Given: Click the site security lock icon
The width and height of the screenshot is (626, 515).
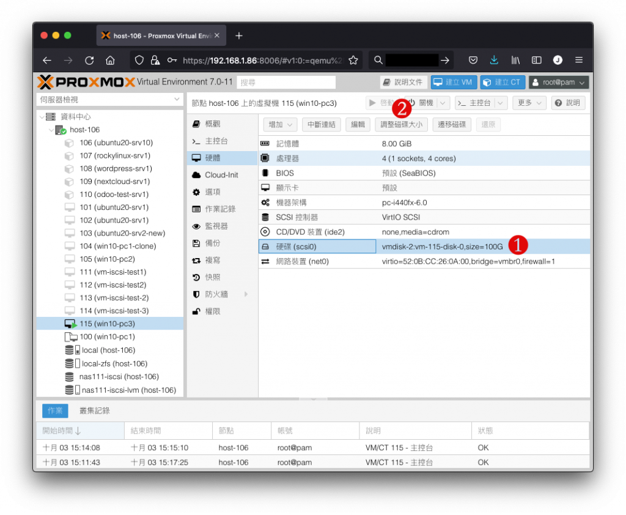Looking at the screenshot, I should coord(155,61).
